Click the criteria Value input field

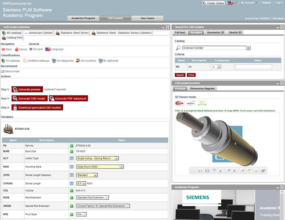(254, 67)
